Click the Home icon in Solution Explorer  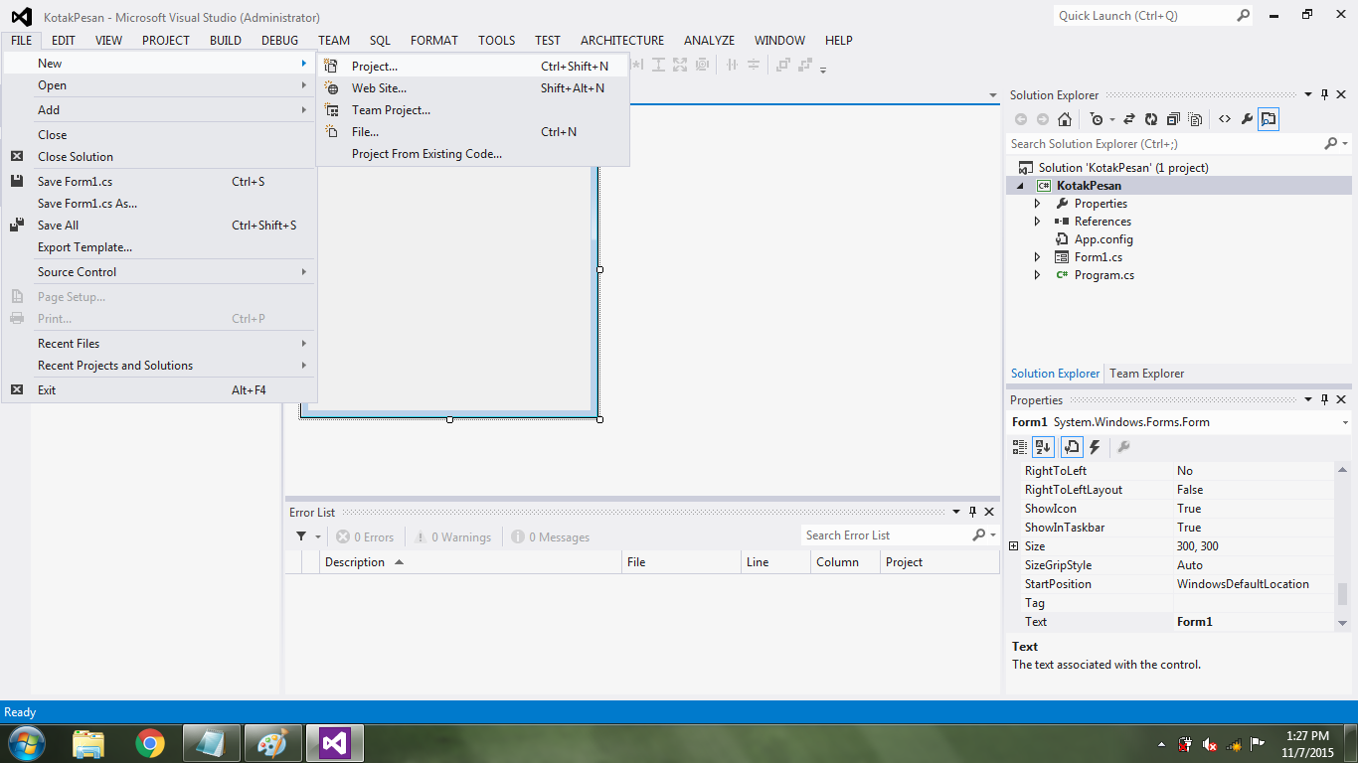pyautogui.click(x=1065, y=119)
